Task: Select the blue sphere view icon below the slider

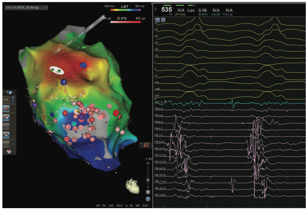Action: [148, 198]
